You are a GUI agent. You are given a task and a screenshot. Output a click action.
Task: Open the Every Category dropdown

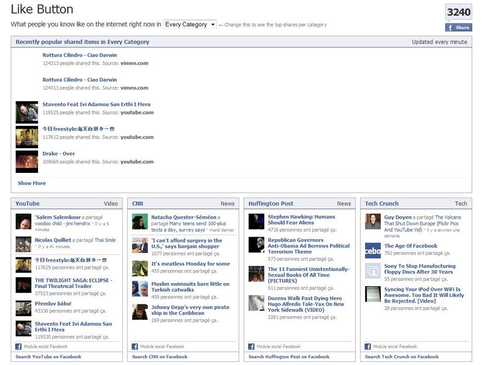point(190,24)
